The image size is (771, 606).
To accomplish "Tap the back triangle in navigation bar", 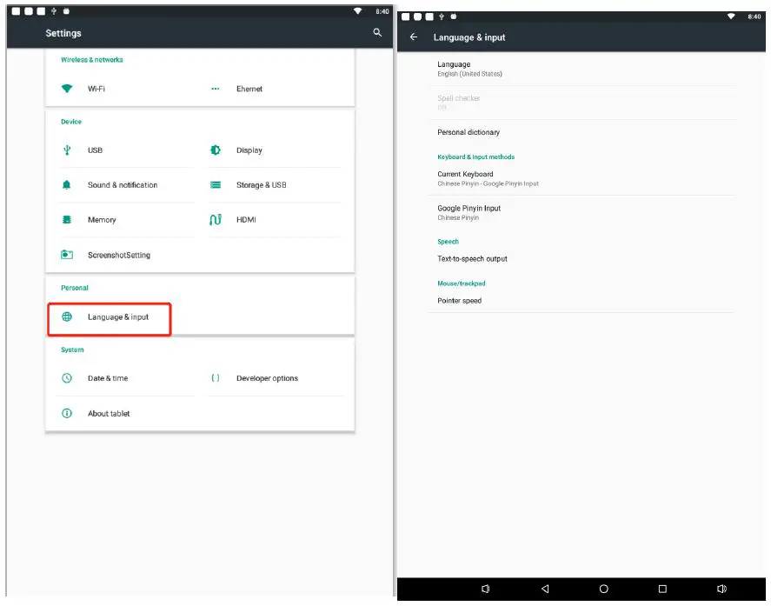I will click(x=545, y=589).
